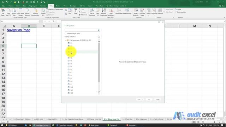Click the Navigator search magnifier icon

(x=99, y=30)
